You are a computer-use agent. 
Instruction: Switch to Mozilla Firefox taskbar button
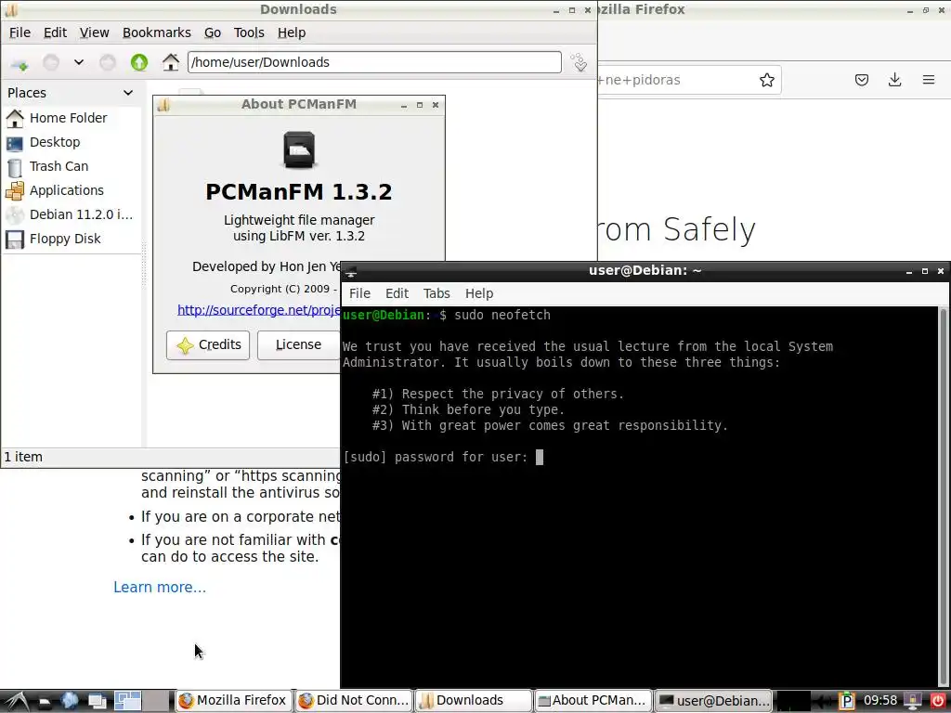(233, 700)
